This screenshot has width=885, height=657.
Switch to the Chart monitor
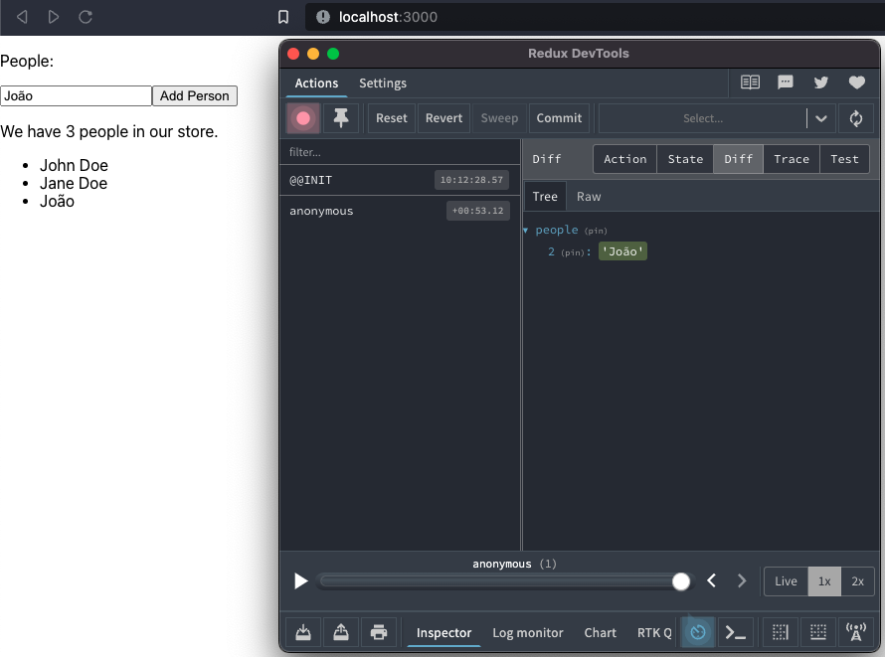pos(600,633)
